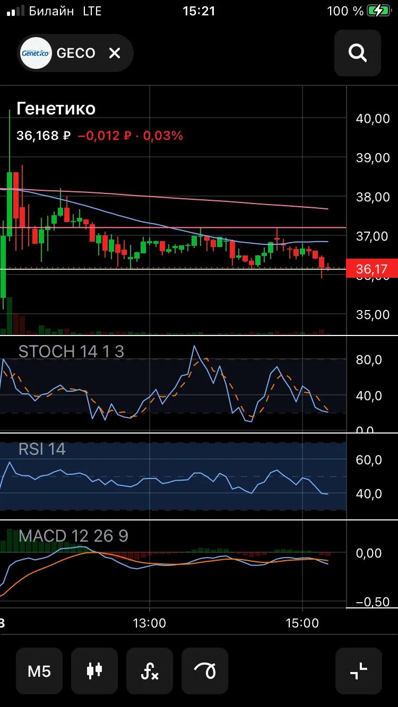398x707 pixels.
Task: Tap the 15:21 status bar clock
Action: coord(199,11)
